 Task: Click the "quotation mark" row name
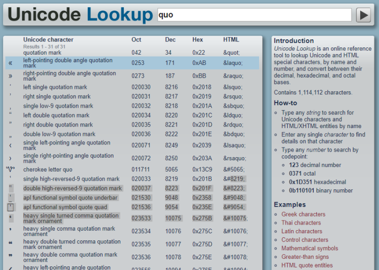click(x=42, y=53)
